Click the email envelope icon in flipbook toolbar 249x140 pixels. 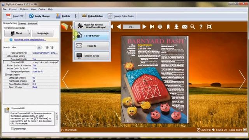185,27
